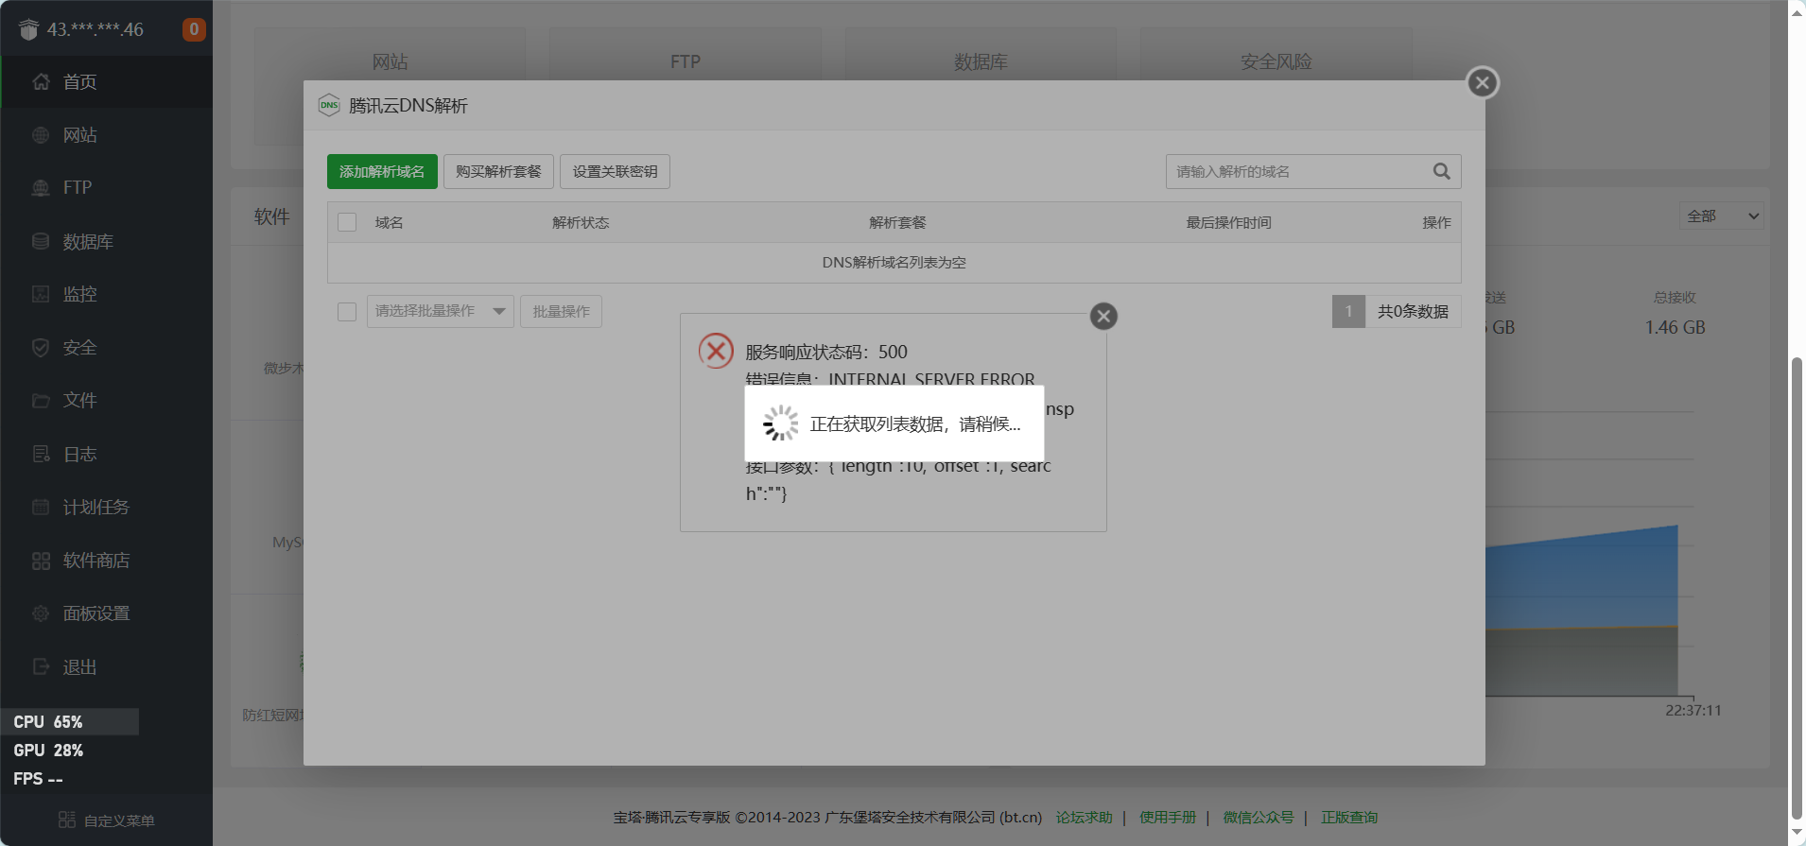Click the 最后操作时间 column header
Image resolution: width=1806 pixels, height=846 pixels.
tap(1228, 222)
